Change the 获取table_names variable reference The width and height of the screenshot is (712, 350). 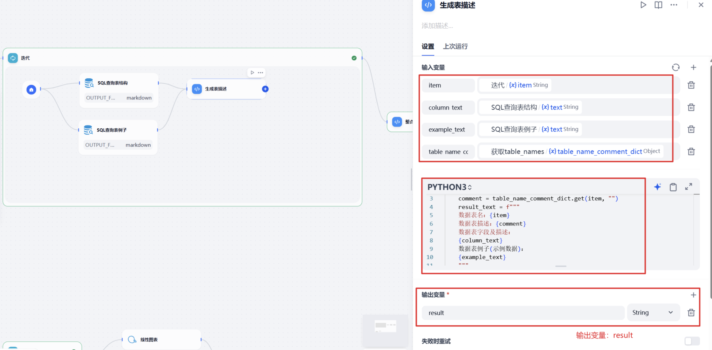(x=571, y=151)
